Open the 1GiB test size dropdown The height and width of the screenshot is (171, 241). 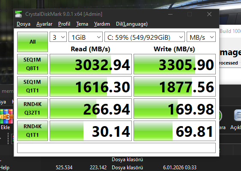(x=86, y=37)
